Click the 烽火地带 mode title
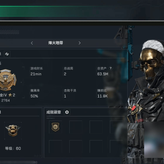This screenshot has width=164, height=164. [x=56, y=43]
